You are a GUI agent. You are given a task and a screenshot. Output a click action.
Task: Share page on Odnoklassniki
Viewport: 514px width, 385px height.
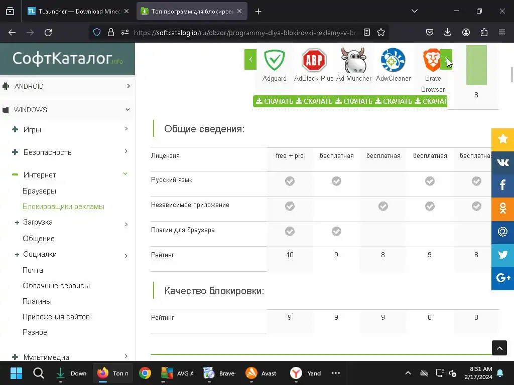coord(502,209)
